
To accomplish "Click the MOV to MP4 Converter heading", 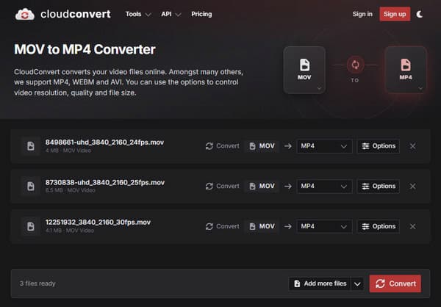I will click(x=85, y=49).
